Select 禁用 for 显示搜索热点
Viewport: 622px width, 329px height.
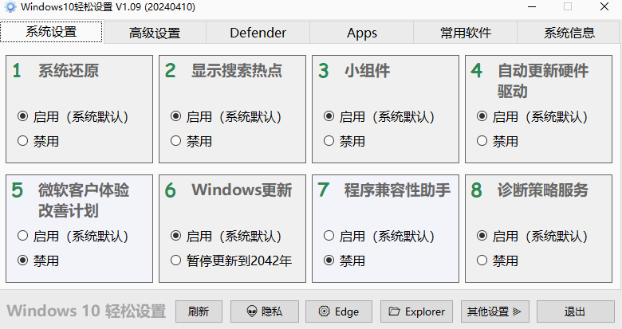176,141
